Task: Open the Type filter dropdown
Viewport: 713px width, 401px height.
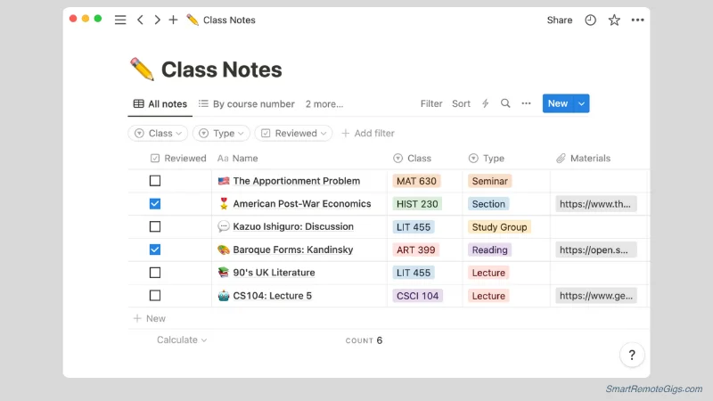Action: tap(221, 133)
